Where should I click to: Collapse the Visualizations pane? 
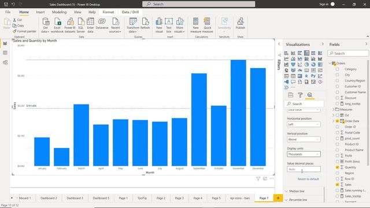click(323, 44)
